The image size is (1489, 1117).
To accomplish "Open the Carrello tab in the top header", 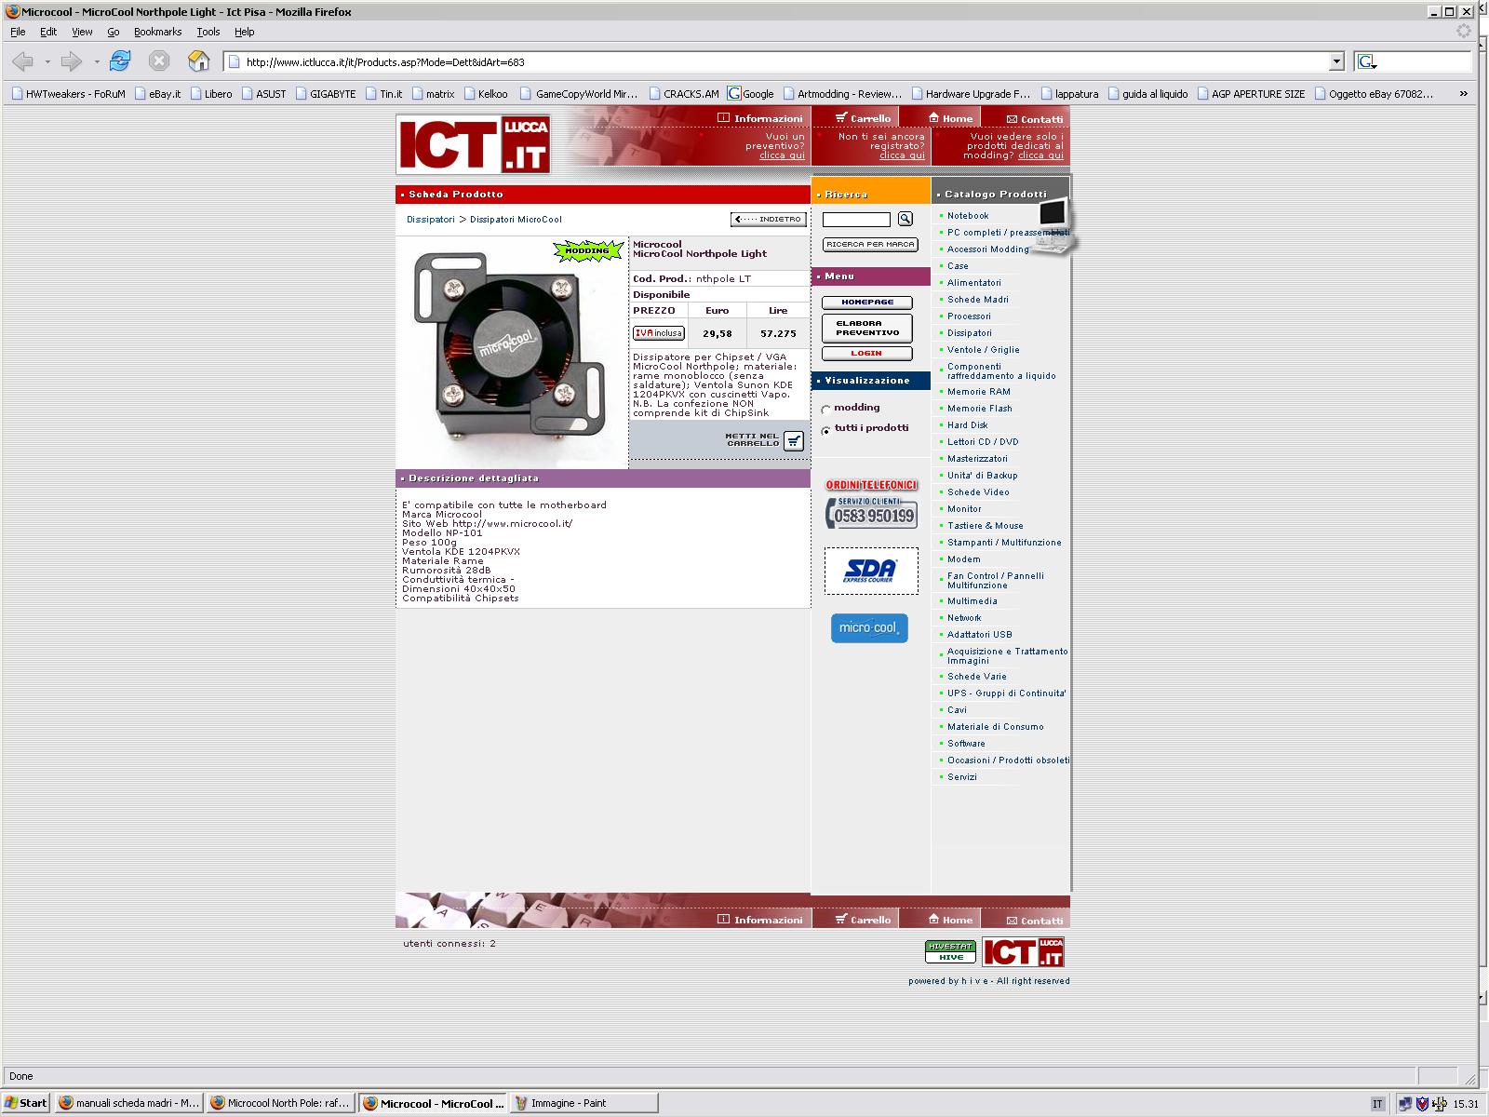I will (x=864, y=118).
